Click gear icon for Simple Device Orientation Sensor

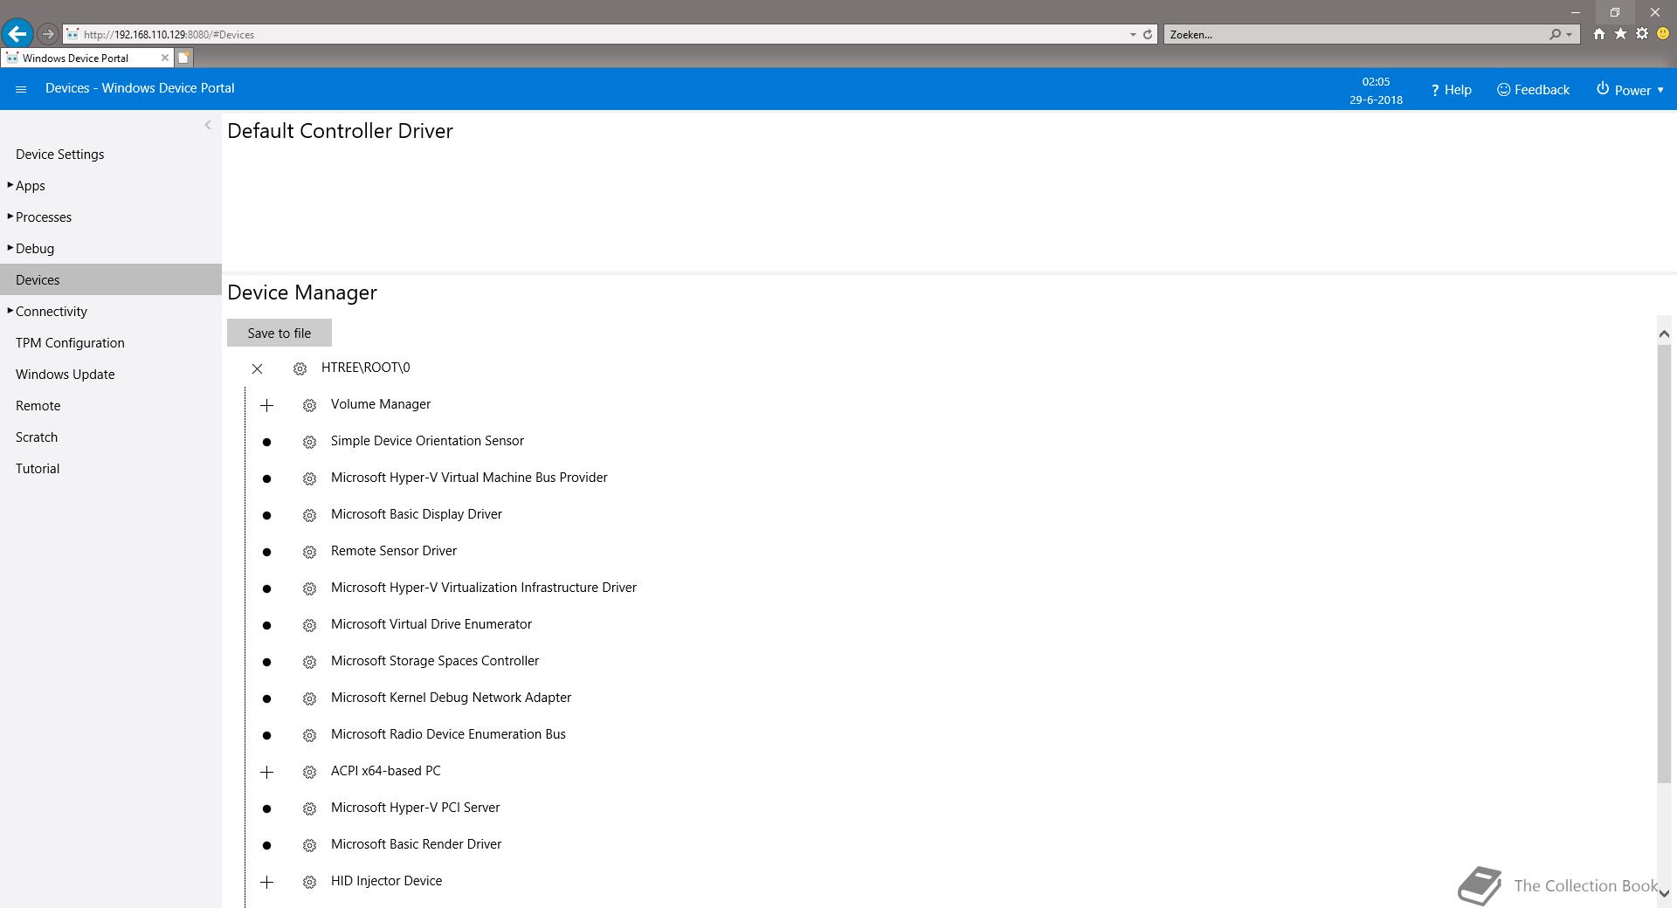click(x=309, y=442)
